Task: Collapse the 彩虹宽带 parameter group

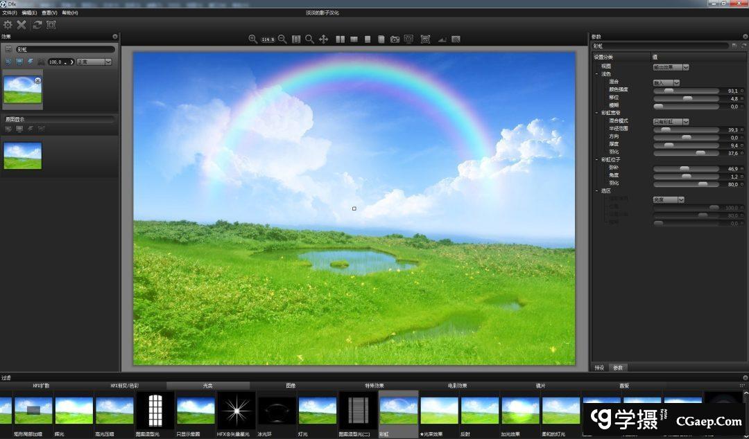Action: point(596,113)
